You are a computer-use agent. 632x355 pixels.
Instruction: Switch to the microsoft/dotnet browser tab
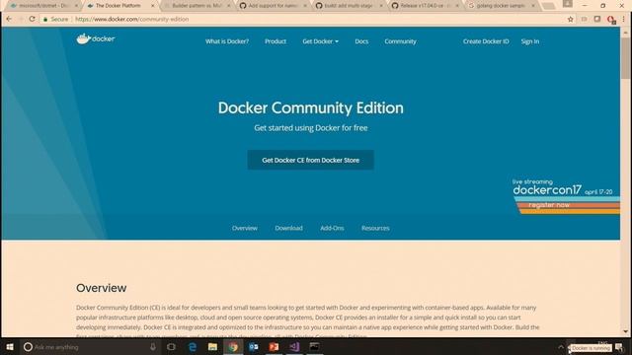tap(42, 6)
